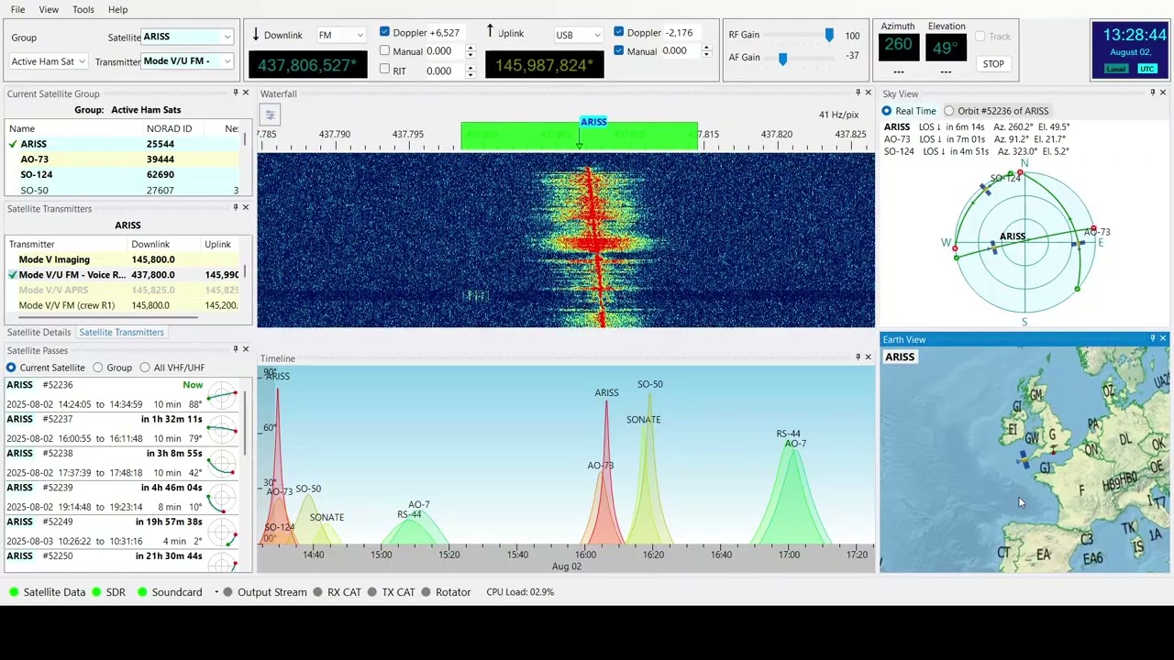Open pass polar plot for ARISS #52236
This screenshot has height=660, width=1174.
(222, 395)
